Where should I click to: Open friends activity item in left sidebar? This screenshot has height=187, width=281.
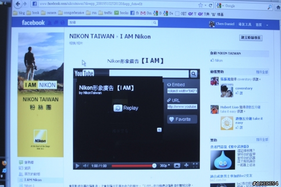pyautogui.click(x=29, y=174)
